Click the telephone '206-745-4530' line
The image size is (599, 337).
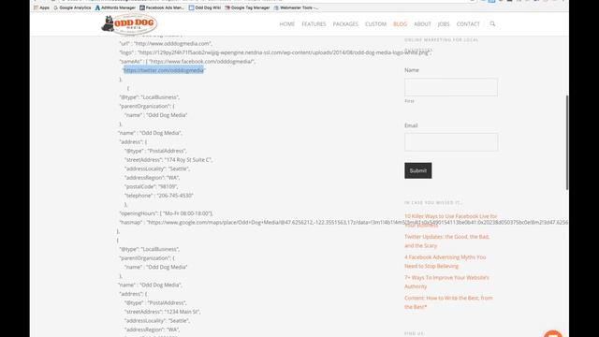coord(159,196)
